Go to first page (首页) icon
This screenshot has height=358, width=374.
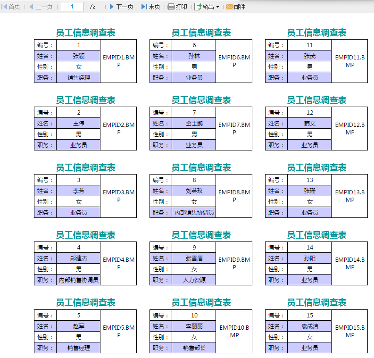[x=4, y=7]
